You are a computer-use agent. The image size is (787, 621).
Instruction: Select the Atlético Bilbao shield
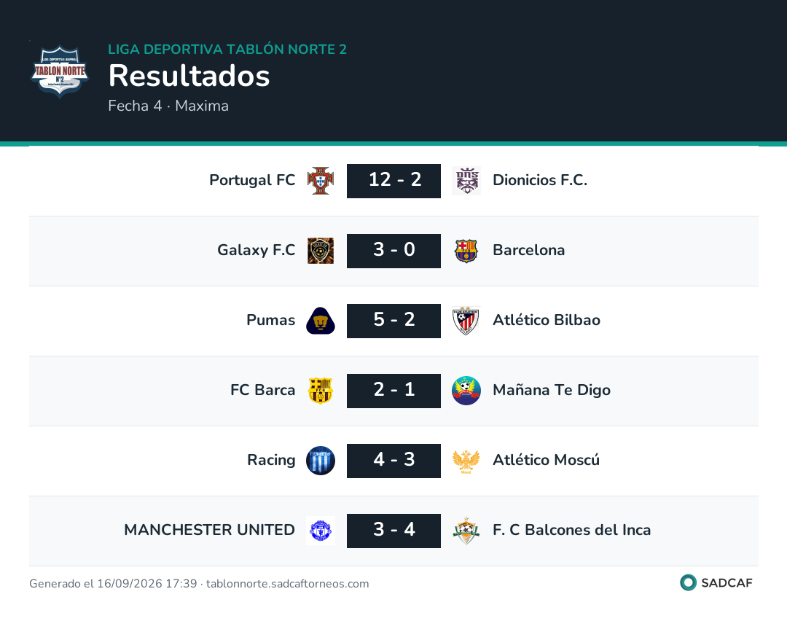pos(466,321)
